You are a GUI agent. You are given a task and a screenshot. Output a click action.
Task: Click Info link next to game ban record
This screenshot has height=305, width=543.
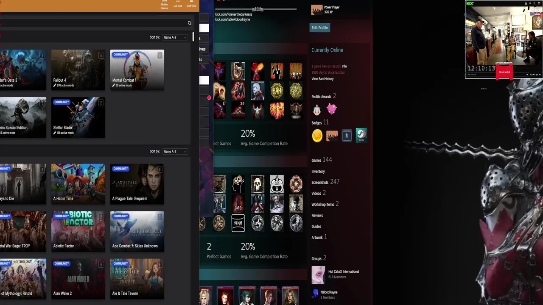pos(344,67)
